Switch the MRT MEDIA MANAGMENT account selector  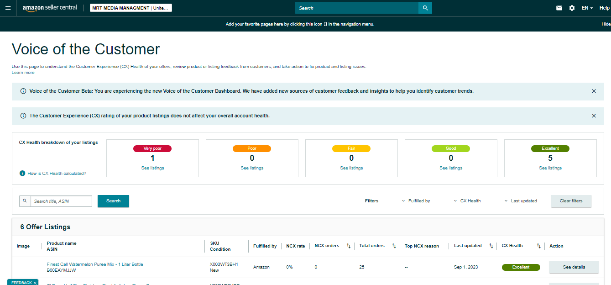click(x=131, y=8)
